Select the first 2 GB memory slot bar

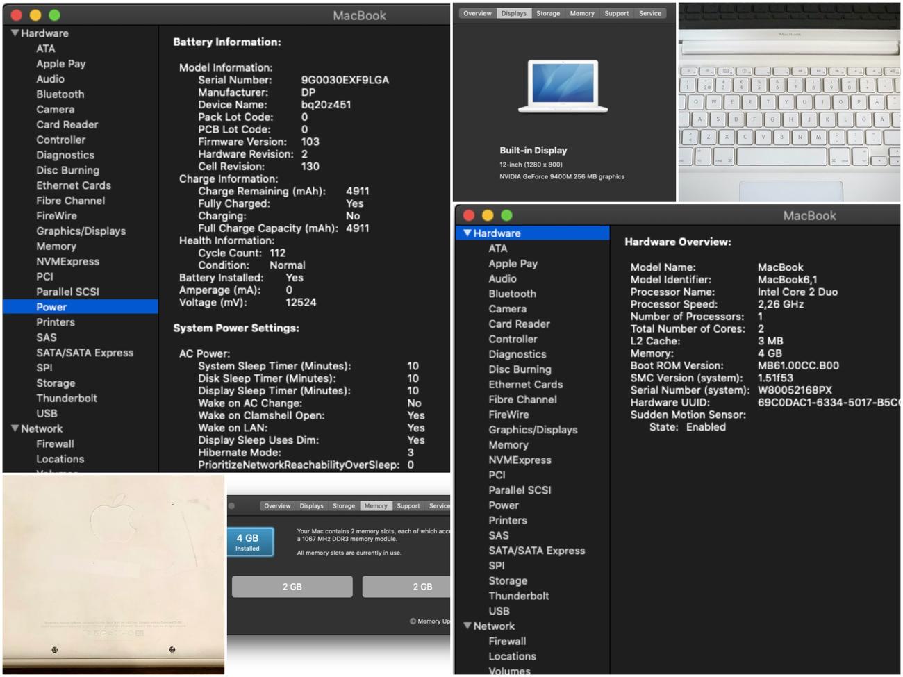click(x=292, y=587)
